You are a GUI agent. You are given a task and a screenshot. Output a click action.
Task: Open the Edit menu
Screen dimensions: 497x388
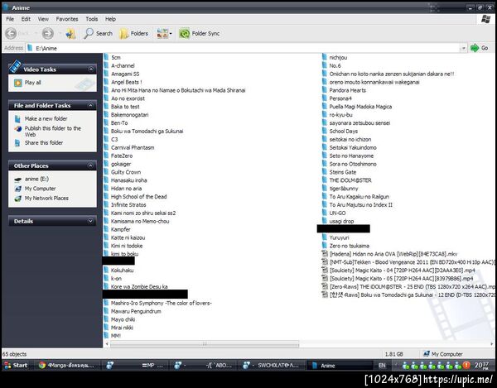click(x=26, y=19)
